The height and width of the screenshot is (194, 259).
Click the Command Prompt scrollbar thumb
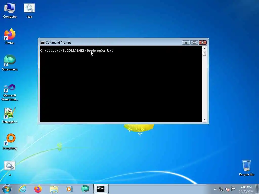click(x=204, y=53)
